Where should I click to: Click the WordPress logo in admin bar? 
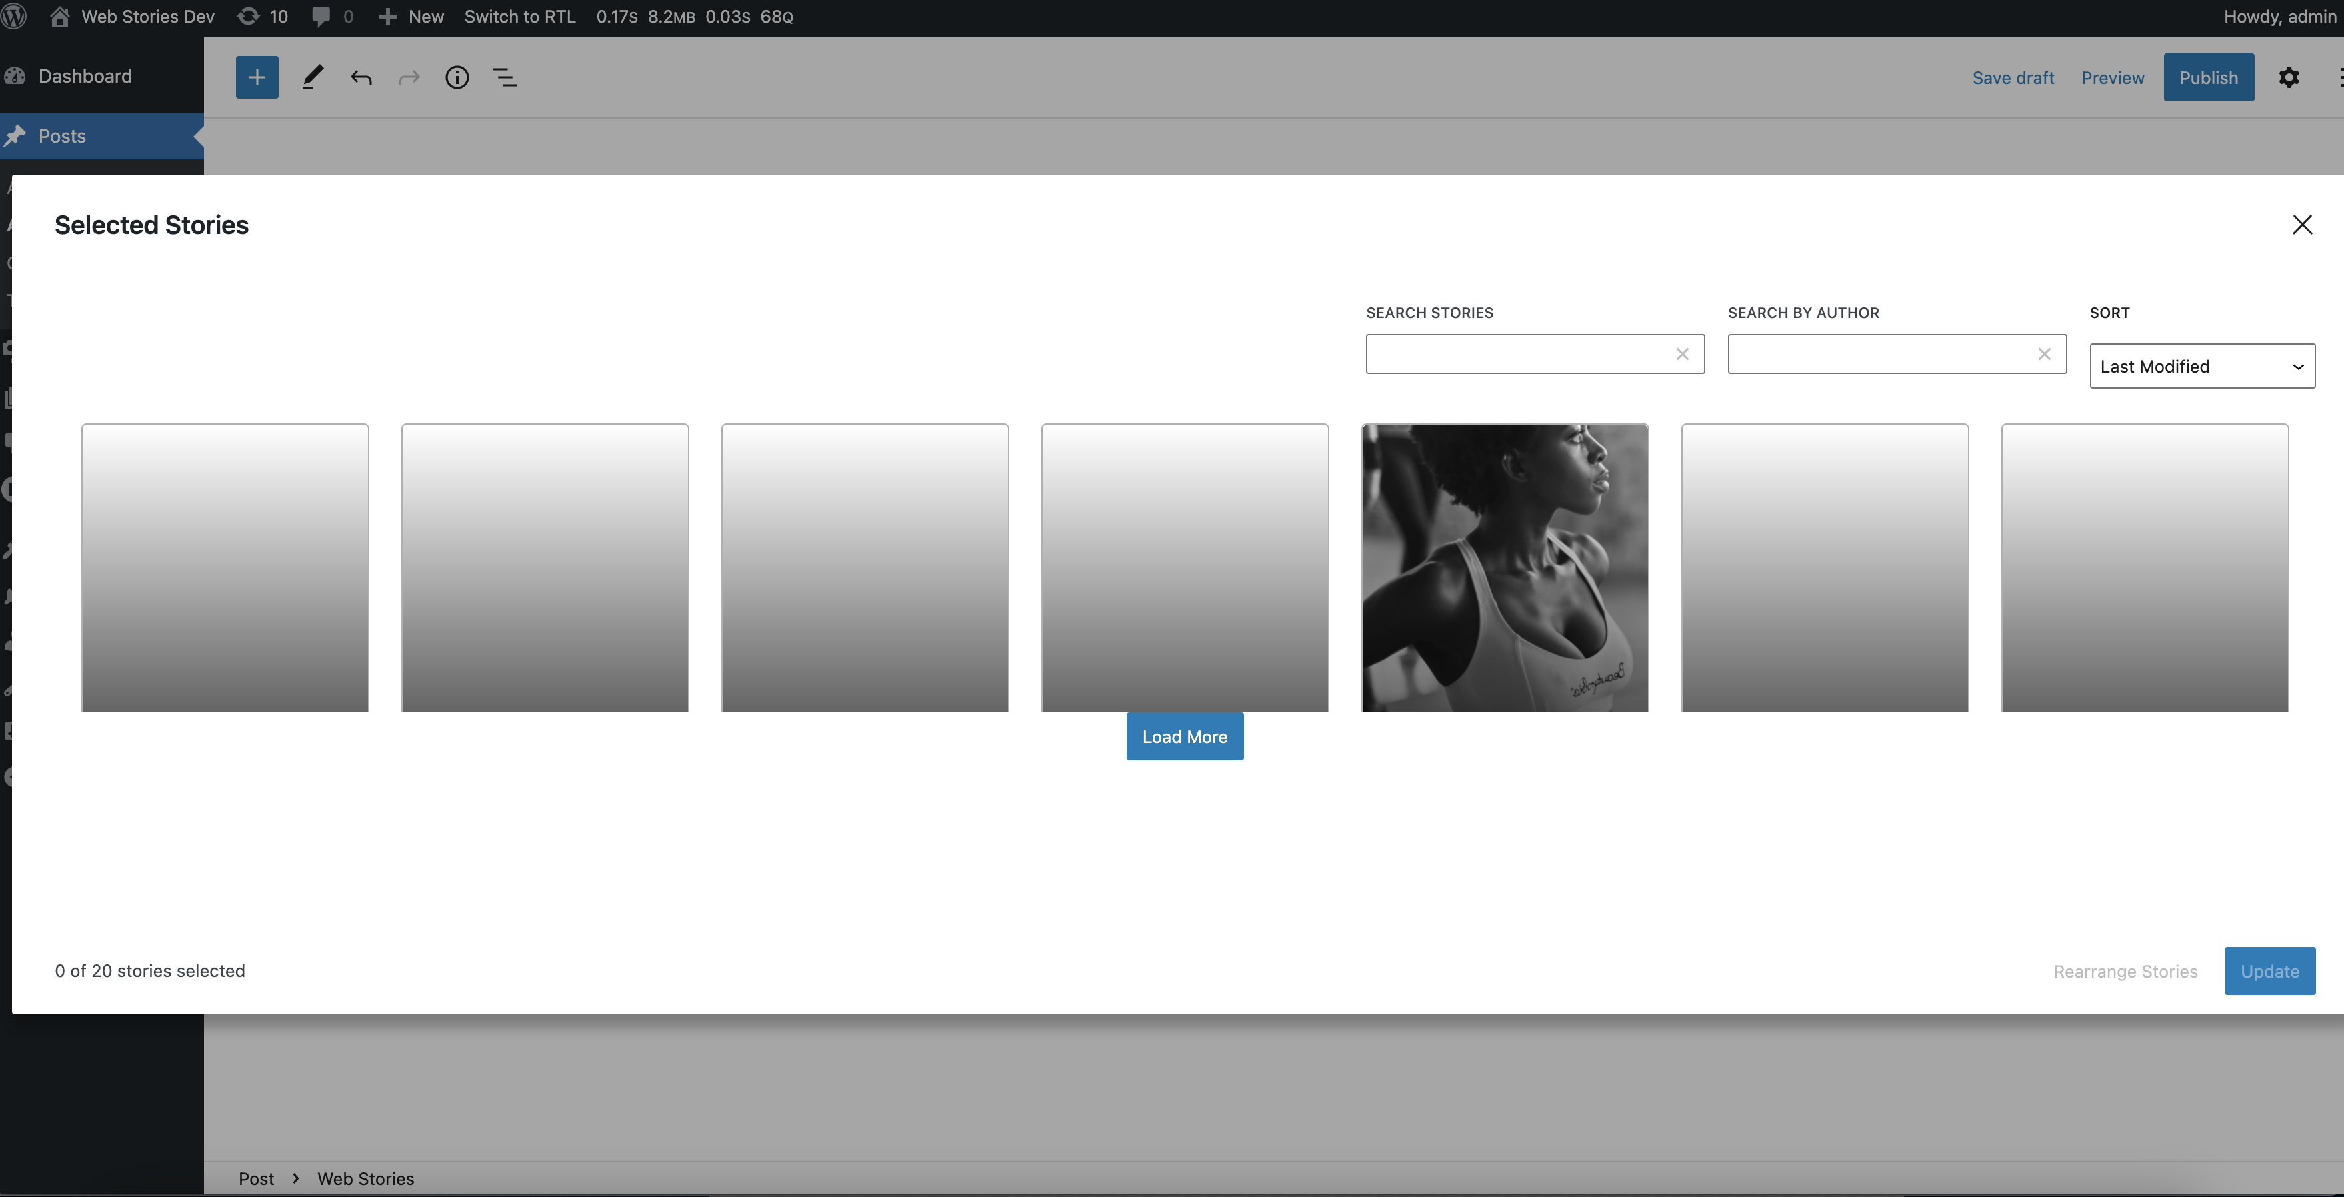15,17
